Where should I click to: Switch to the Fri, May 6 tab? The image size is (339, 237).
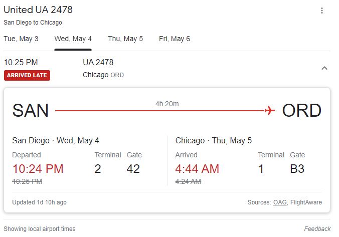pyautogui.click(x=175, y=39)
